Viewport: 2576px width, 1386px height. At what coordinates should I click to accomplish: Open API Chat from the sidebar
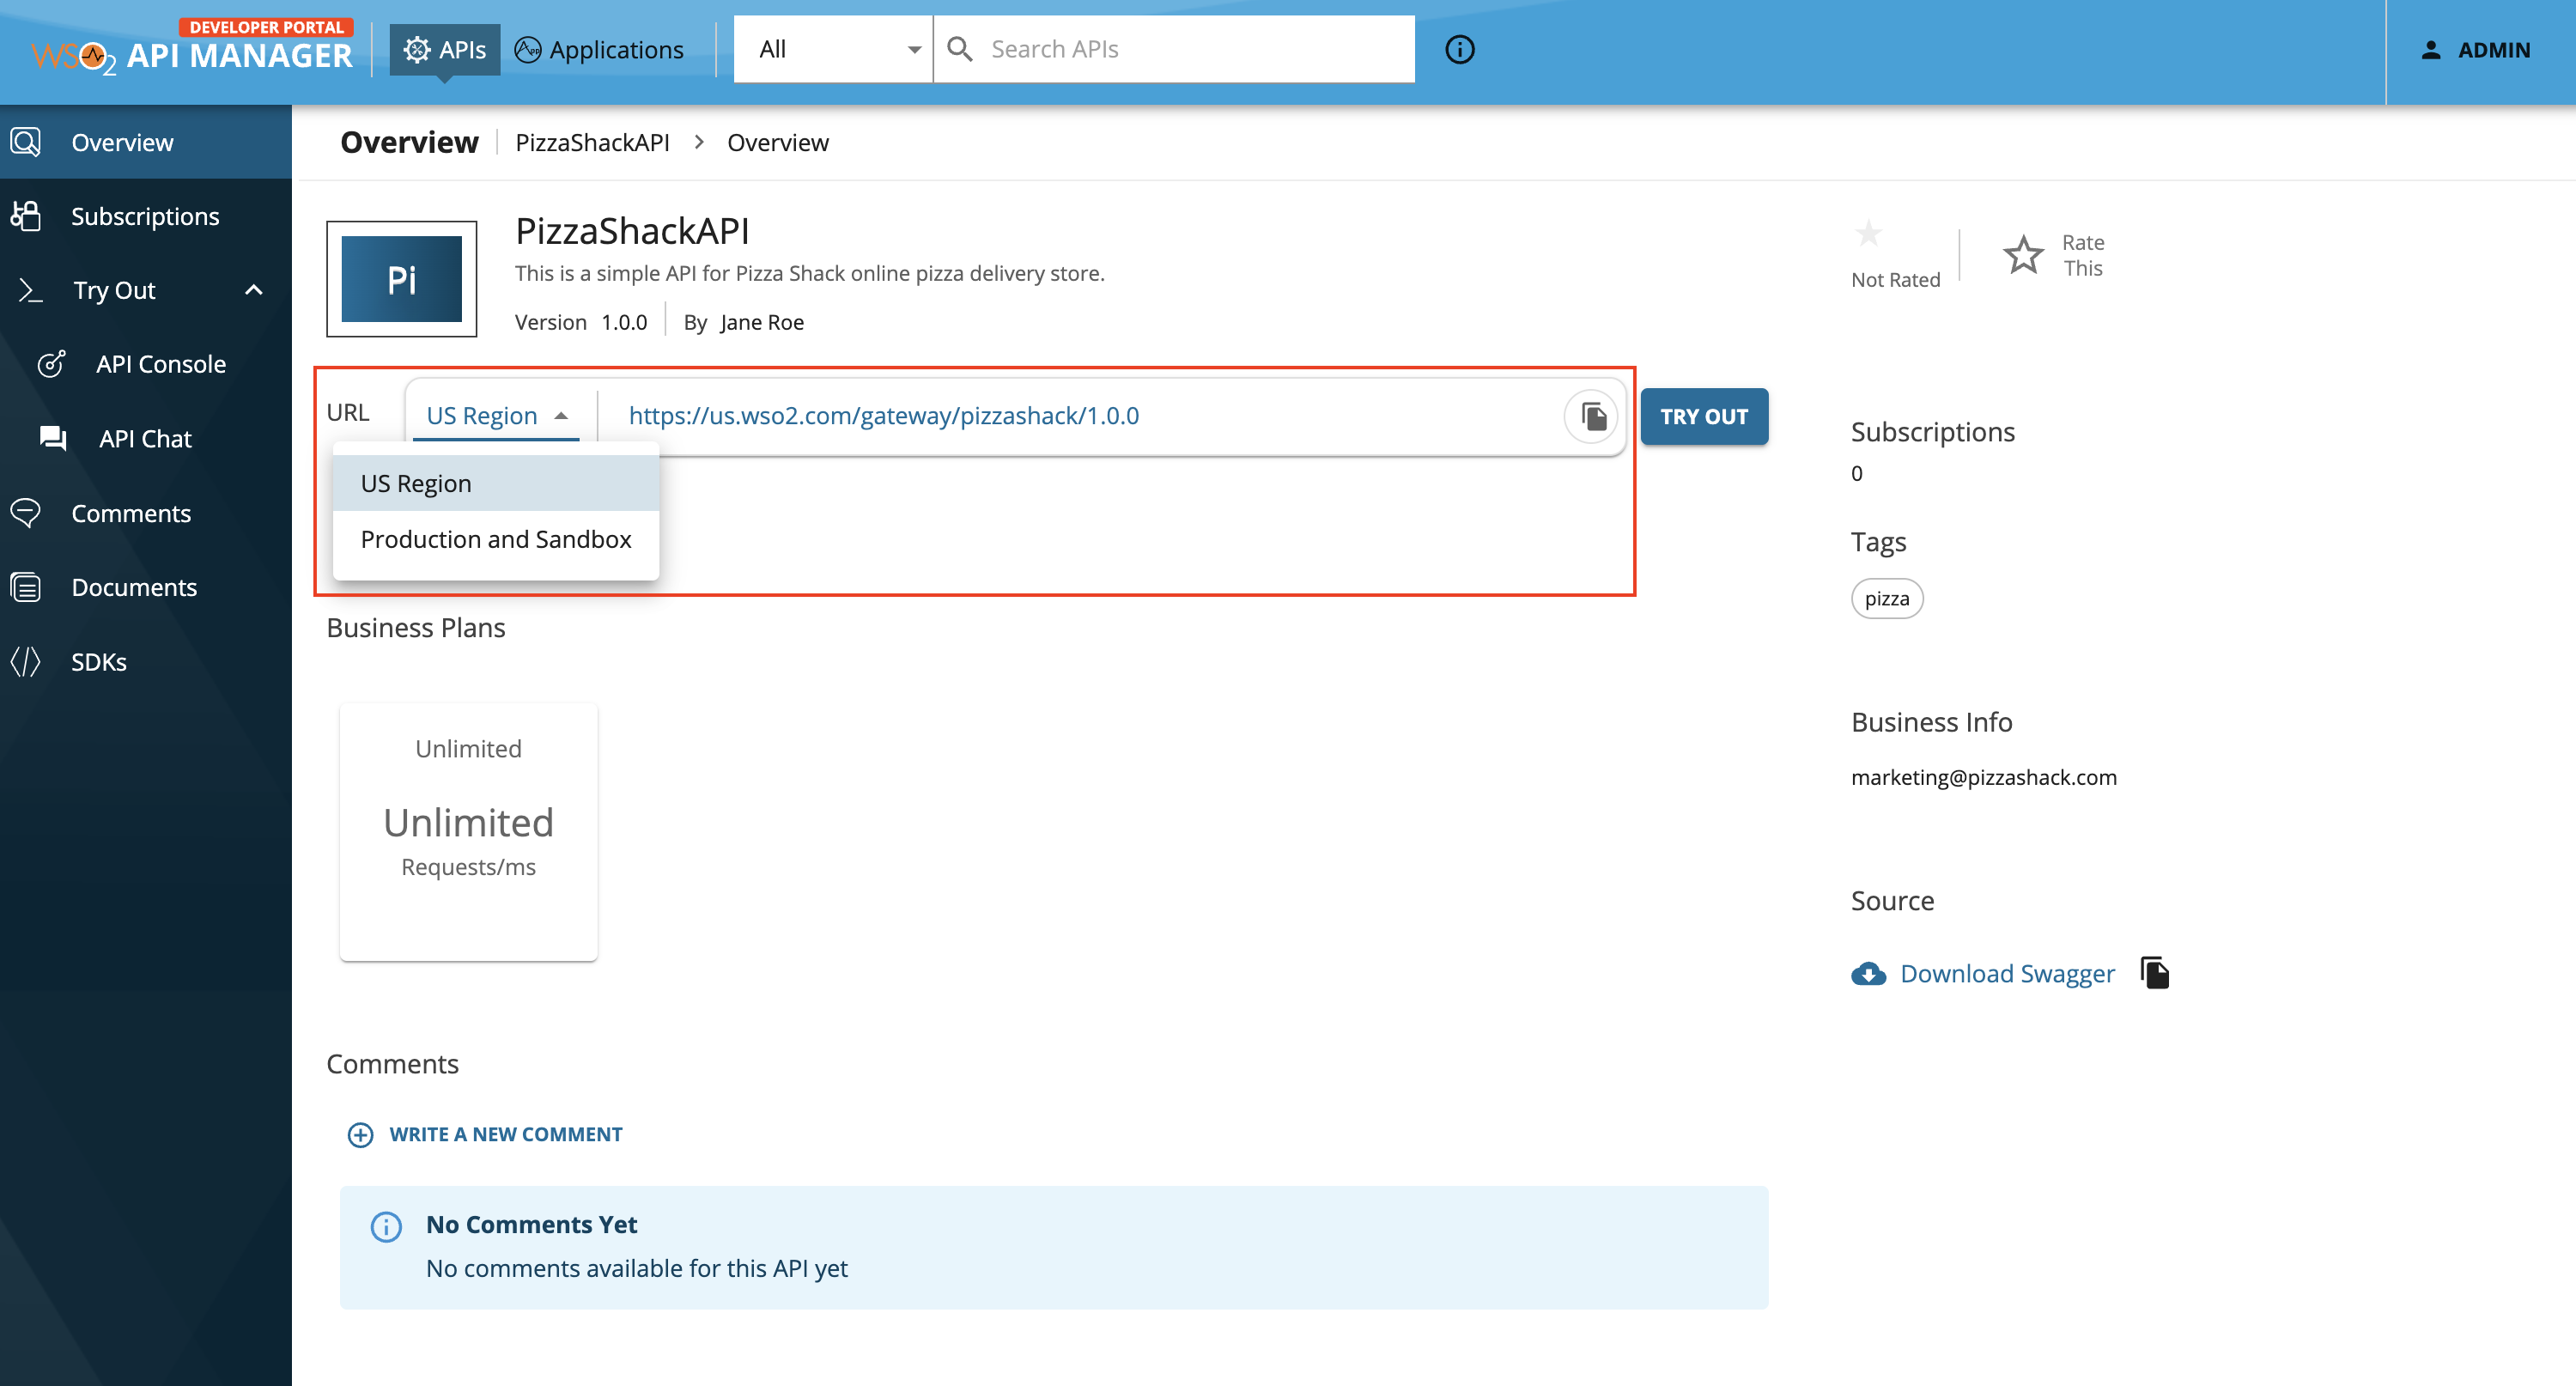pos(52,438)
